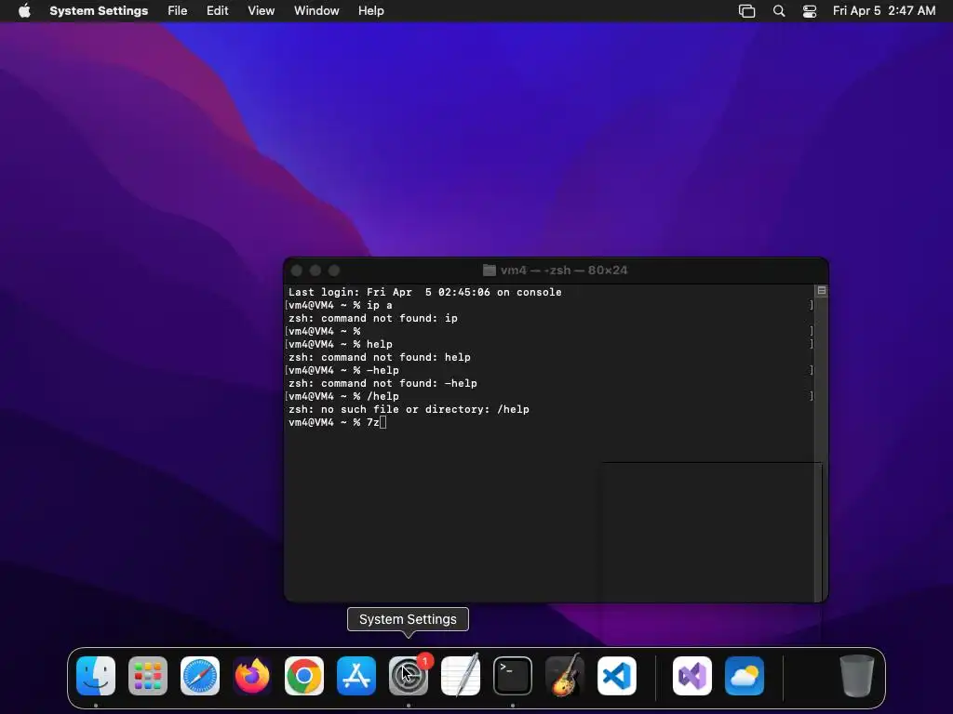This screenshot has height=714, width=953.
Task: Click the Terminal split pane button
Action: click(x=821, y=291)
